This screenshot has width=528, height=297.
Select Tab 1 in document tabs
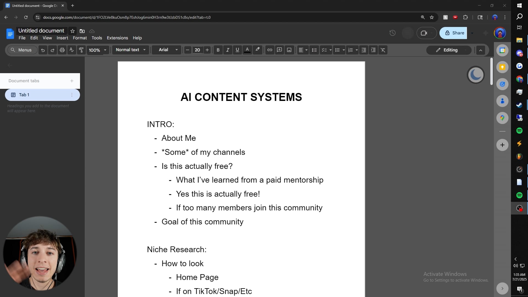pyautogui.click(x=42, y=95)
